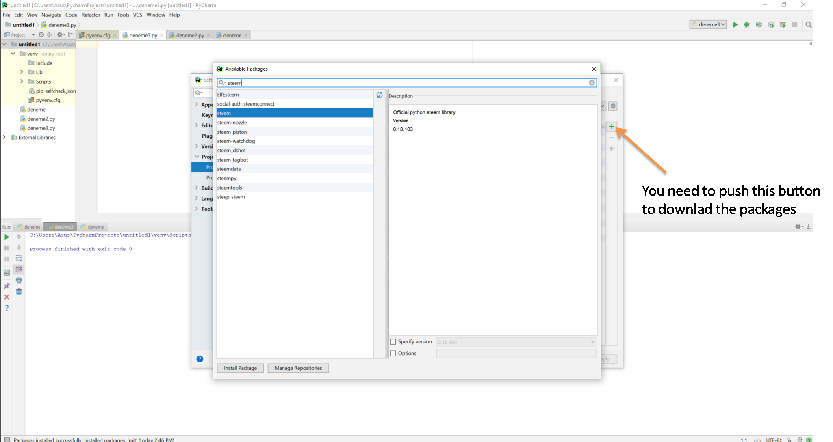Open deneme3 run configuration dropdown

point(708,25)
